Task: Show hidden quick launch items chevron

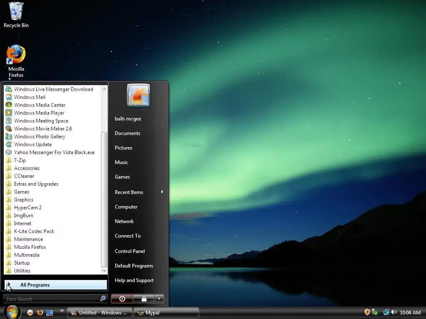Action: point(62,310)
